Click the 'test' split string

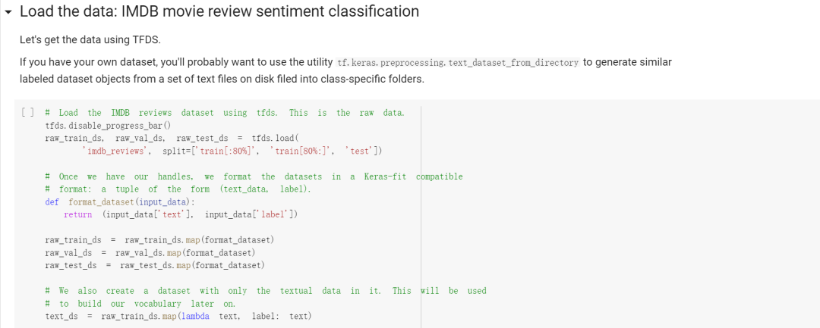(361, 151)
